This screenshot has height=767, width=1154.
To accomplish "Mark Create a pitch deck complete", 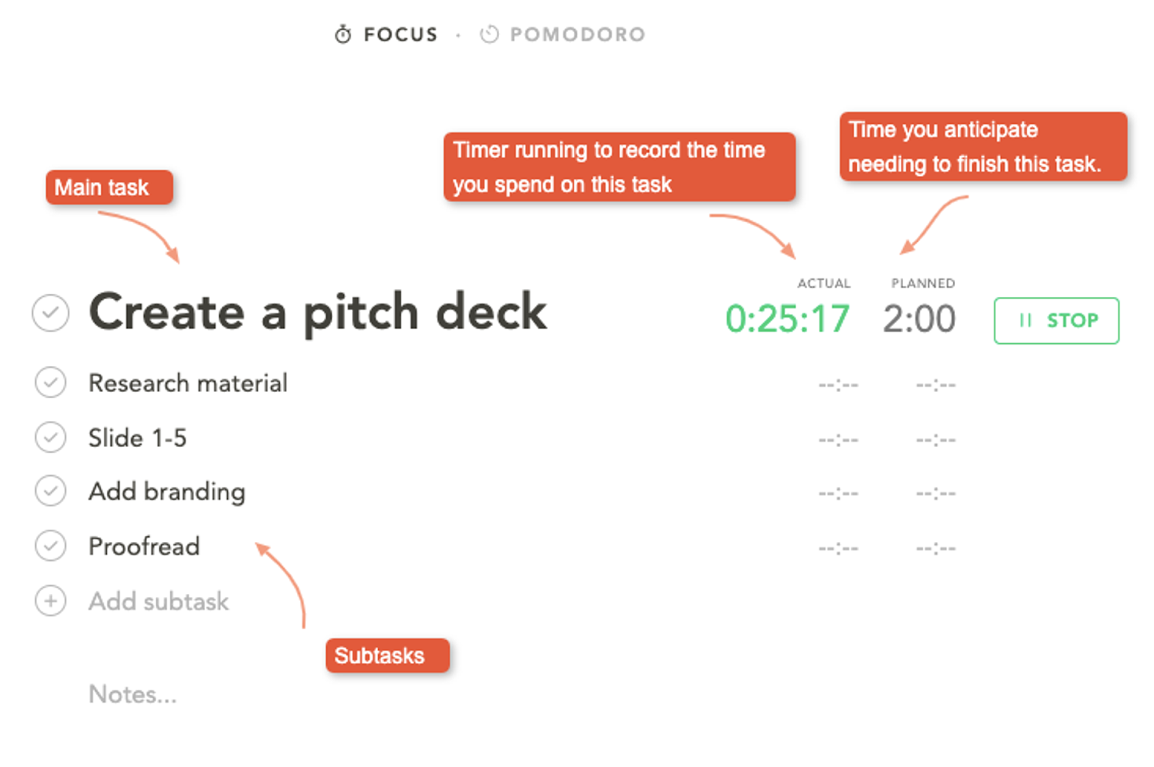I will [50, 313].
